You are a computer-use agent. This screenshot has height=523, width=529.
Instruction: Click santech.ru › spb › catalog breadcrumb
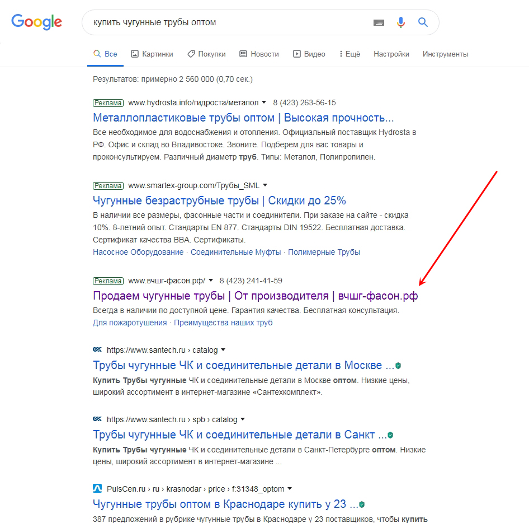click(172, 419)
